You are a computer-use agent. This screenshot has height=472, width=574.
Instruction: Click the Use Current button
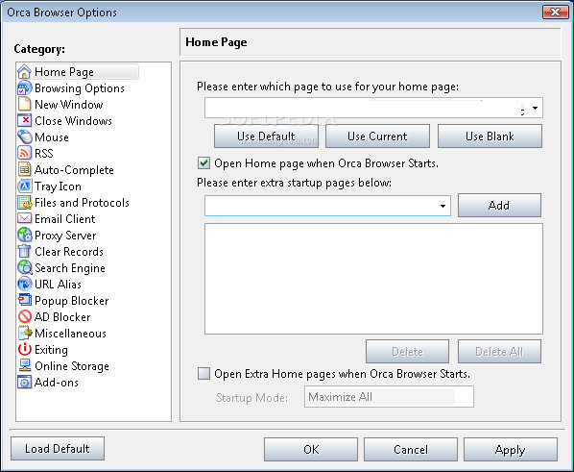coord(377,137)
